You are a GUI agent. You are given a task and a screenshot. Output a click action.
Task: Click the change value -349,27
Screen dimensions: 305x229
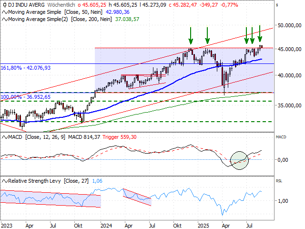coord(209,5)
